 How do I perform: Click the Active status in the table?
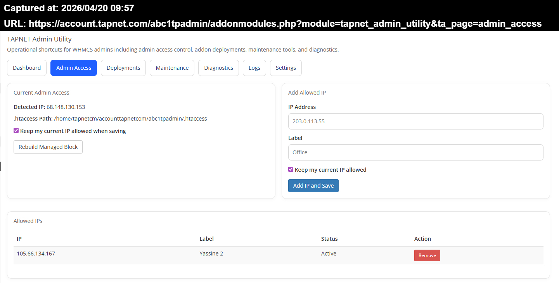[329, 254]
